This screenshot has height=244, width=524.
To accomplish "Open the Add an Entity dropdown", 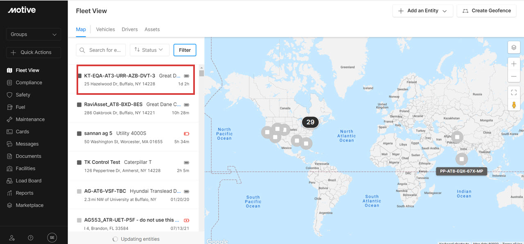I will [423, 11].
